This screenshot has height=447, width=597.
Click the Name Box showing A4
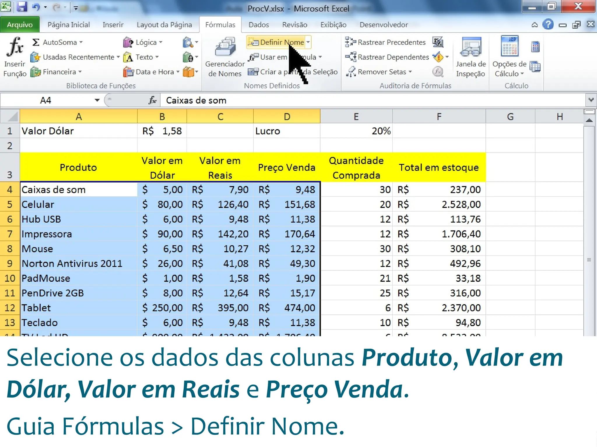pyautogui.click(x=46, y=100)
